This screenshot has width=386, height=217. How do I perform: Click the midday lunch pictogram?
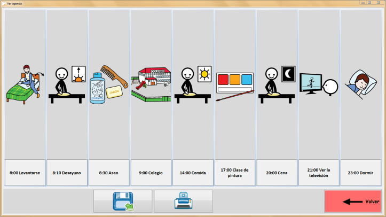click(x=193, y=84)
